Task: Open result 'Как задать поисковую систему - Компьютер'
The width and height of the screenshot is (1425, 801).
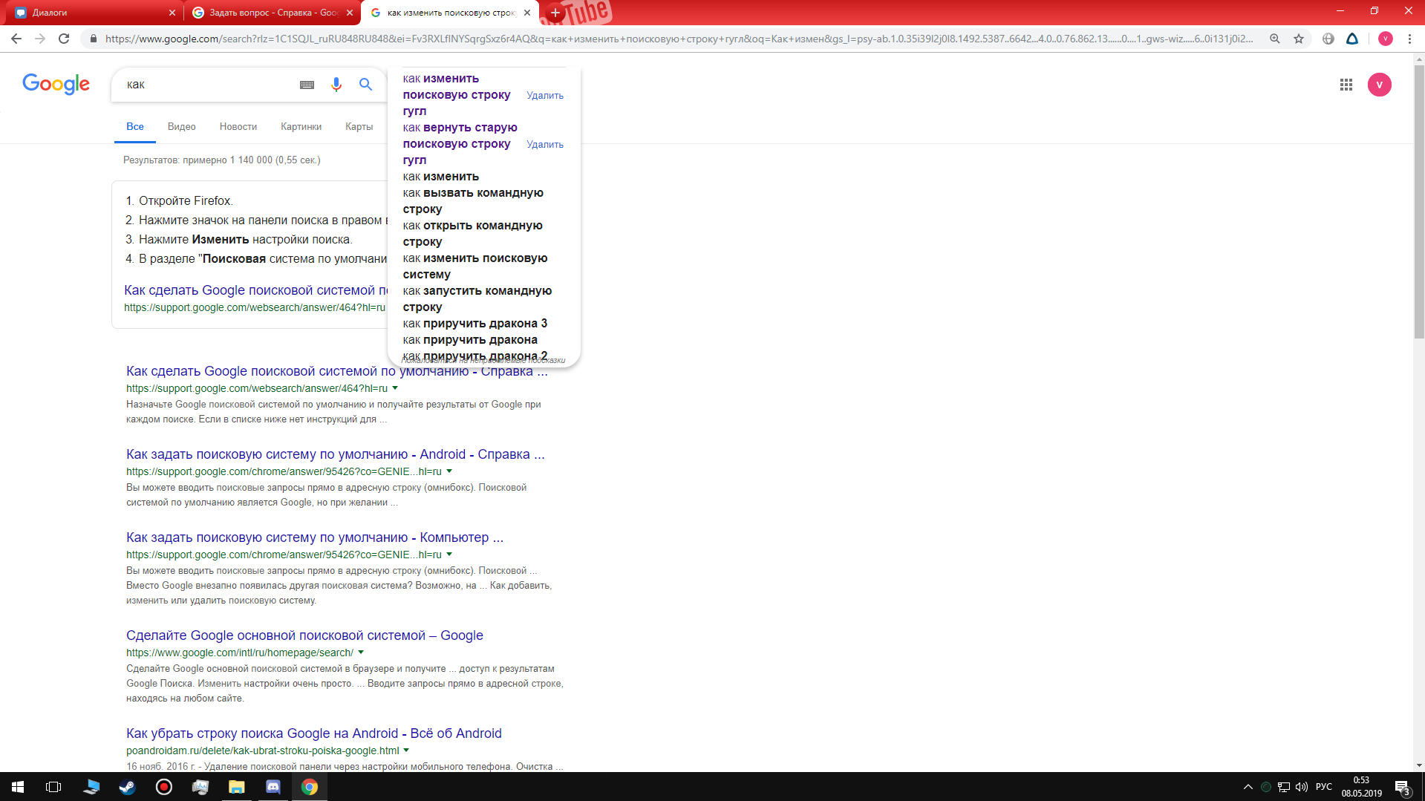Action: tap(315, 537)
